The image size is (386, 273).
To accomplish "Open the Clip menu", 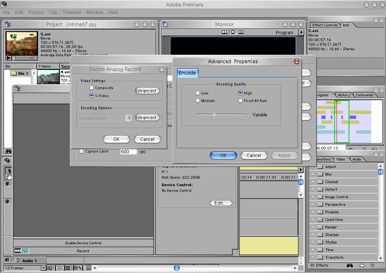I will click(x=53, y=12).
